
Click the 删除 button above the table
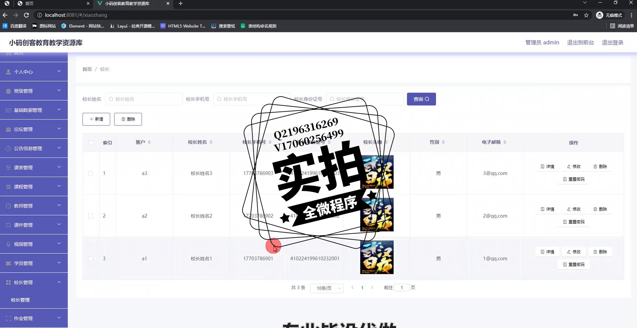pyautogui.click(x=128, y=119)
